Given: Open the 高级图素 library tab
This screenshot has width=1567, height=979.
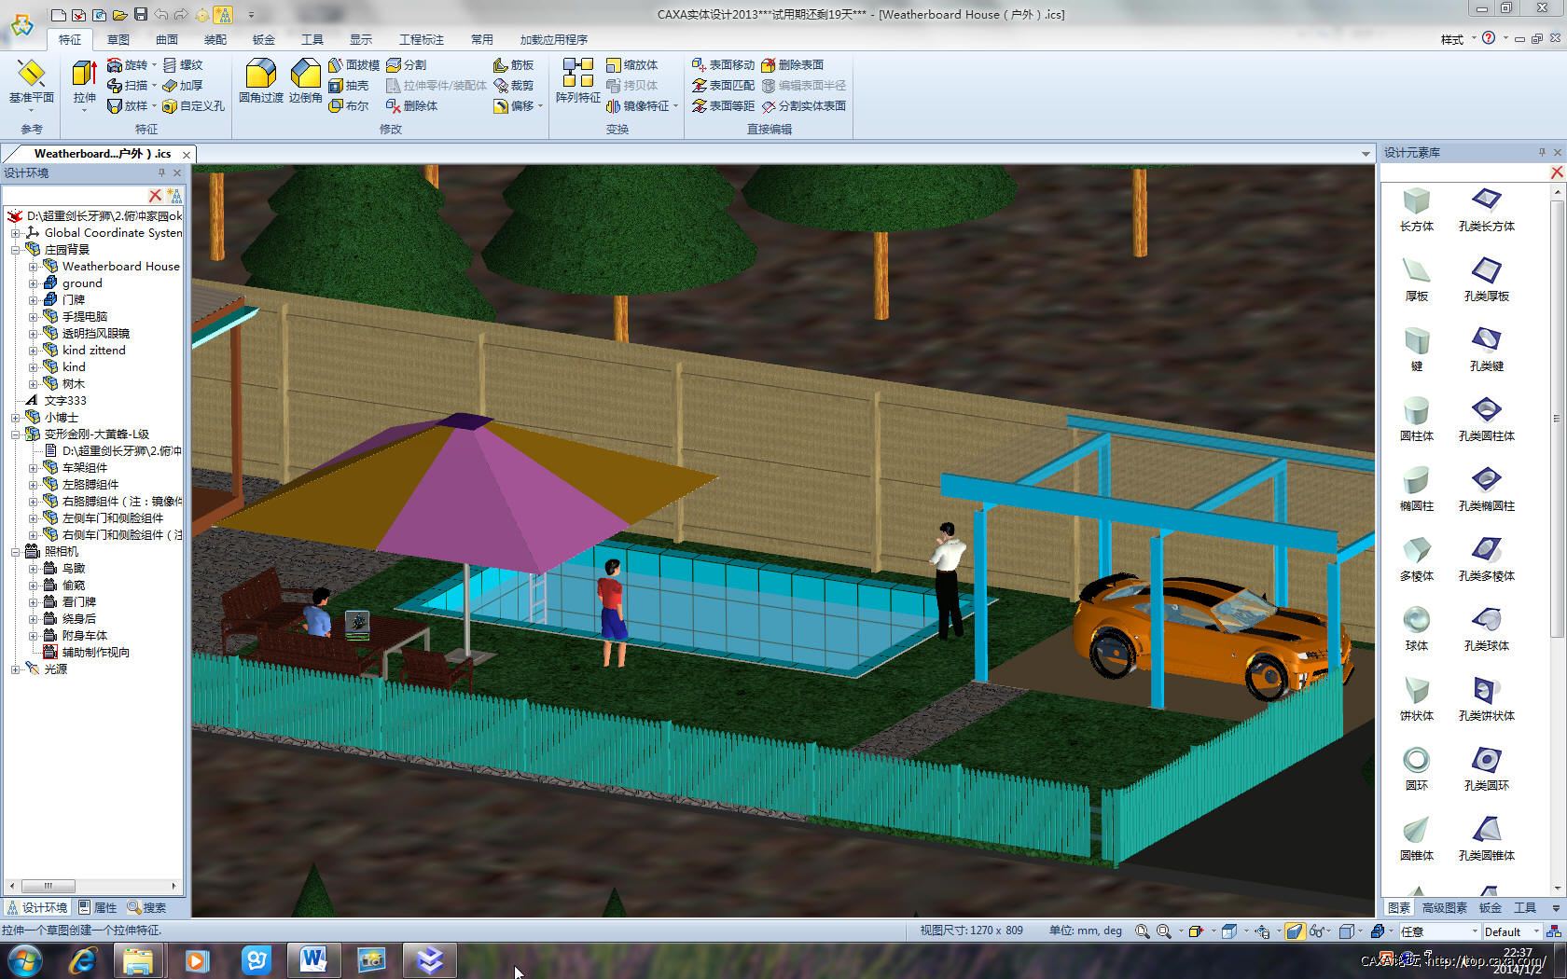Looking at the screenshot, I should pyautogui.click(x=1444, y=907).
